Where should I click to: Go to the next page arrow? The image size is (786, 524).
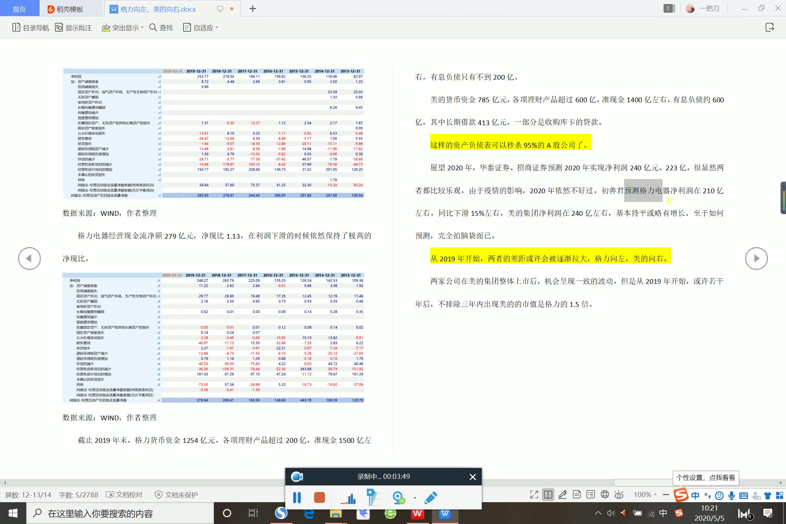(x=757, y=258)
